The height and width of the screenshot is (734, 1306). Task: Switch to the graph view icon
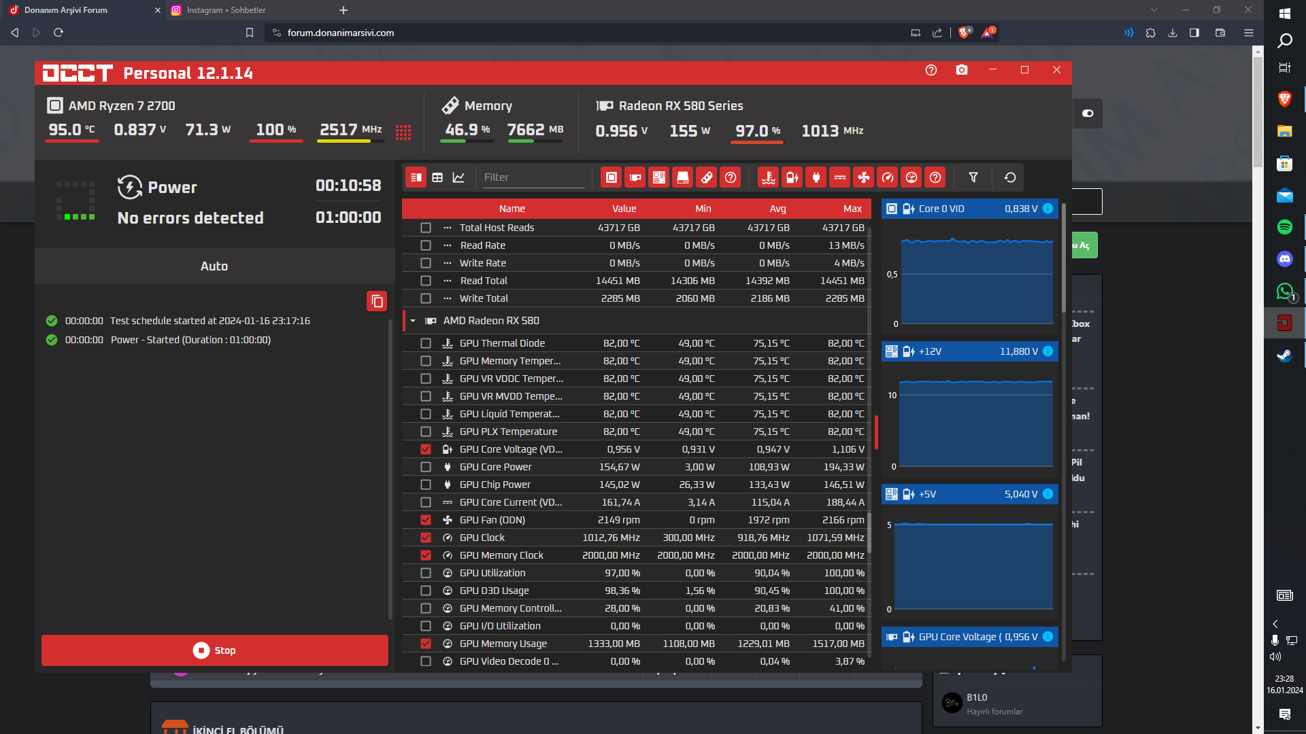[x=458, y=177]
